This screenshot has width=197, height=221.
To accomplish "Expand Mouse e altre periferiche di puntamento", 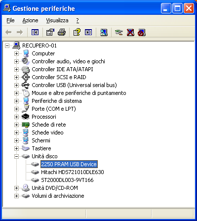I will pyautogui.click(x=16, y=93).
